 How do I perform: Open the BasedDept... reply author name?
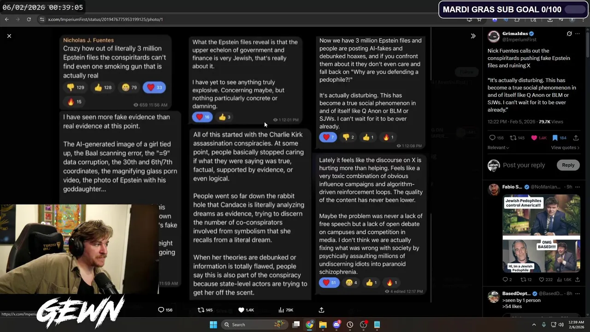tap(516, 294)
